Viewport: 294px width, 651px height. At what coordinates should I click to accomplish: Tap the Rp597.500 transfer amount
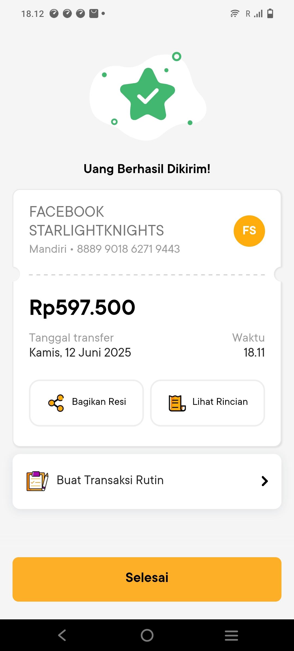(x=82, y=308)
